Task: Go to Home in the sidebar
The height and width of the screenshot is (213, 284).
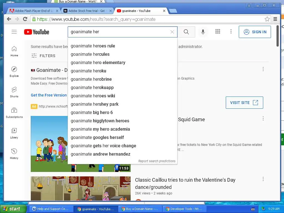Action: pos(14,51)
